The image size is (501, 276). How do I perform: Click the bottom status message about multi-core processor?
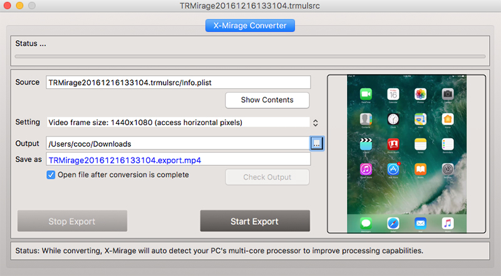pyautogui.click(x=219, y=251)
